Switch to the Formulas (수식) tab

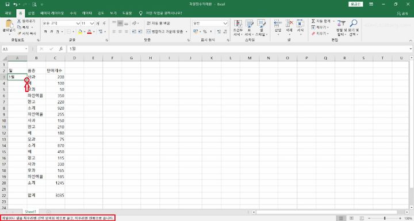[73, 13]
